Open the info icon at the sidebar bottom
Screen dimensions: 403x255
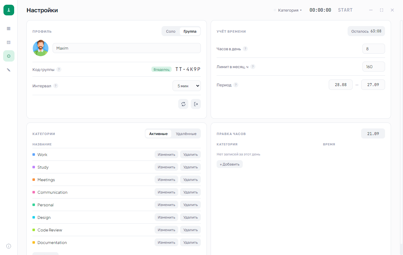(x=9, y=246)
